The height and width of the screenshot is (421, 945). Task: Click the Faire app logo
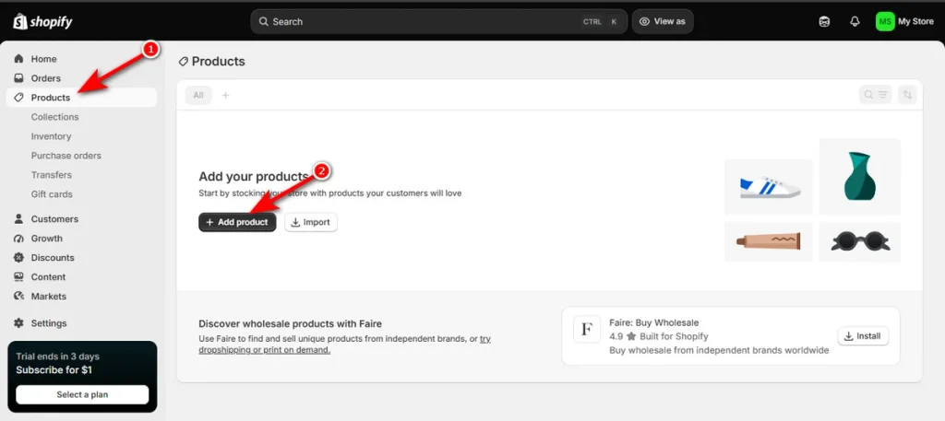tap(586, 329)
